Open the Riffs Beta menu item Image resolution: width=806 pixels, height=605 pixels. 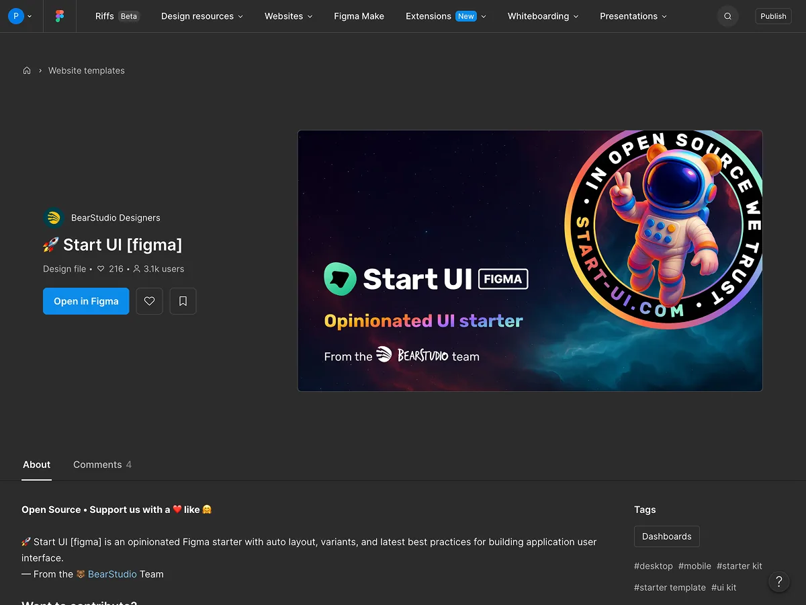point(118,16)
